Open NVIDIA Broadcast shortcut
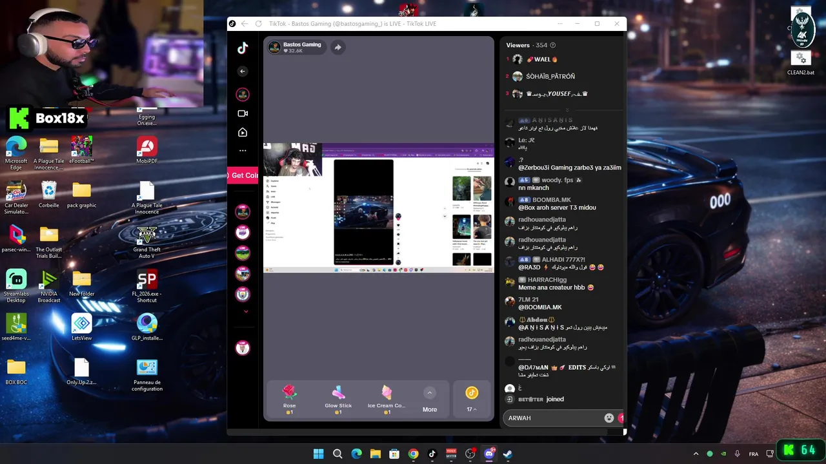This screenshot has width=826, height=464. click(49, 286)
